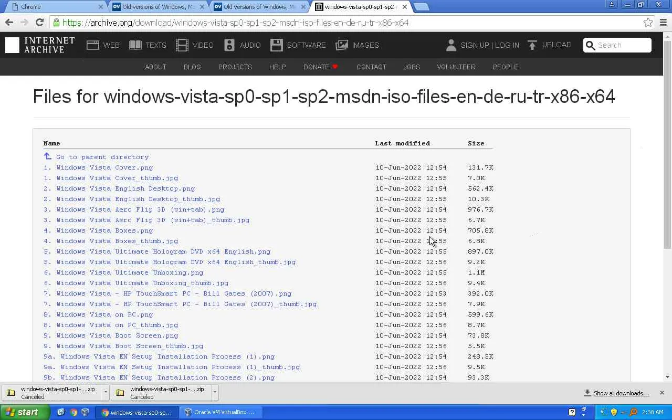Click the windows-vista-sp0-sp taskbar button
Viewport: 672px width, 420px height.
point(138,412)
